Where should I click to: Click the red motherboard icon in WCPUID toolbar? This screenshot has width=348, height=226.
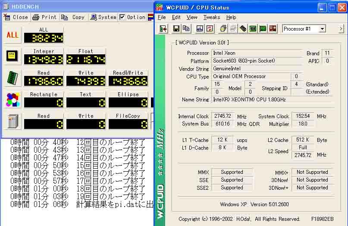[x=273, y=28]
